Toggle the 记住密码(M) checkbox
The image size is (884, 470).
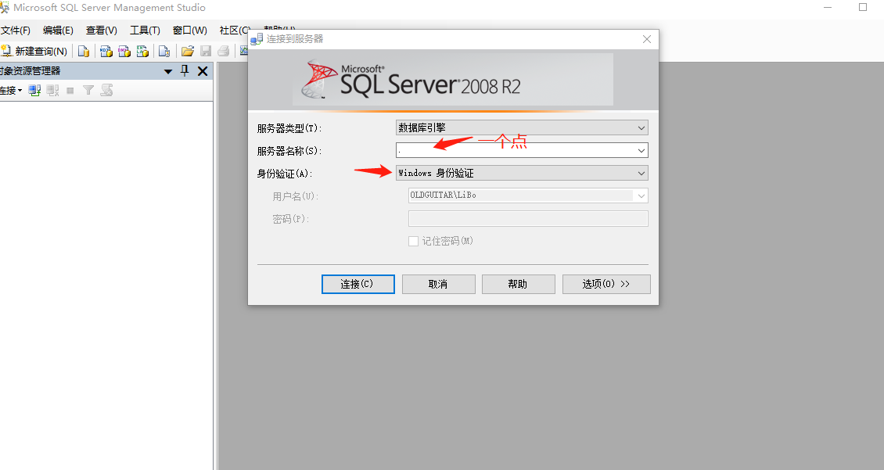[413, 241]
